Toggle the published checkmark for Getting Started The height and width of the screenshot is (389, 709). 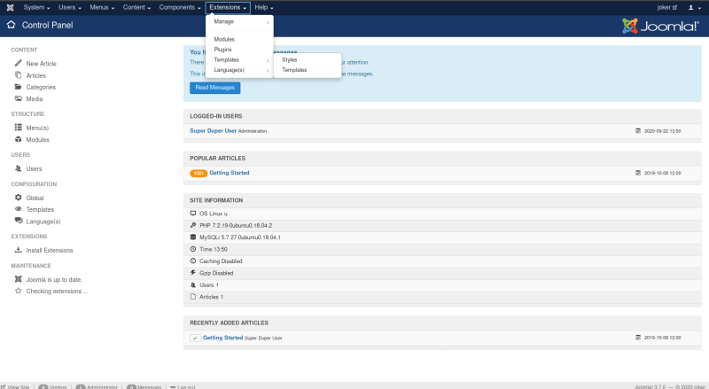pos(194,338)
